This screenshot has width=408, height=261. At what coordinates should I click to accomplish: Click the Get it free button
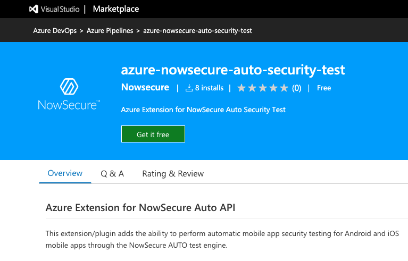tap(153, 134)
